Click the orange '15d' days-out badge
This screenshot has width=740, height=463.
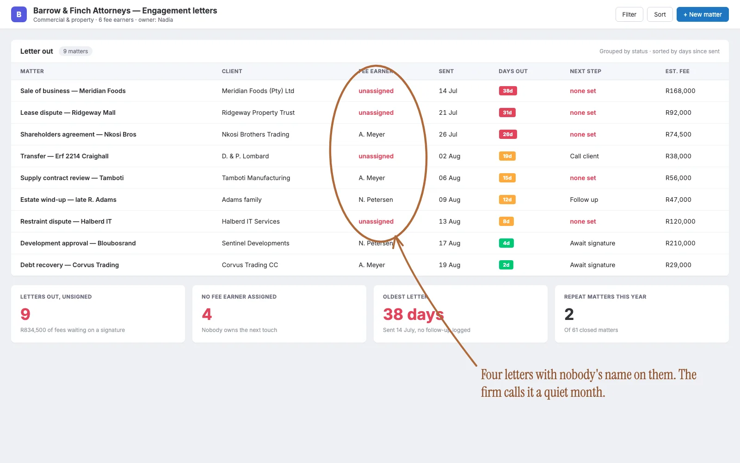click(507, 178)
